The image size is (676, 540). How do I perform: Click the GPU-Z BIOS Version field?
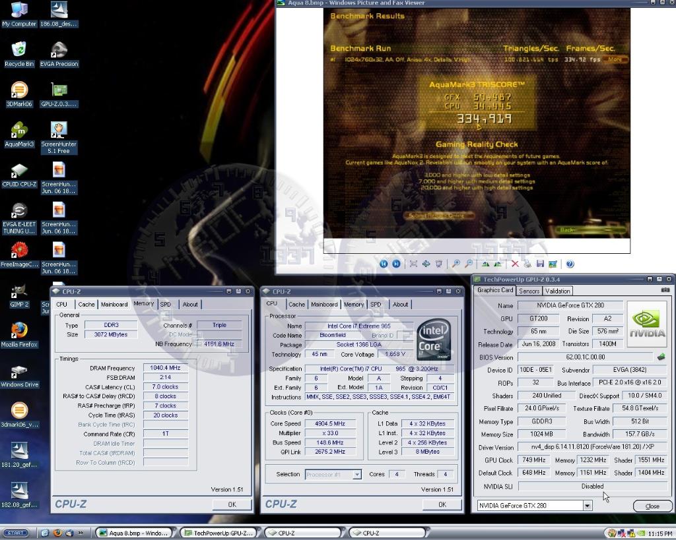(585, 357)
